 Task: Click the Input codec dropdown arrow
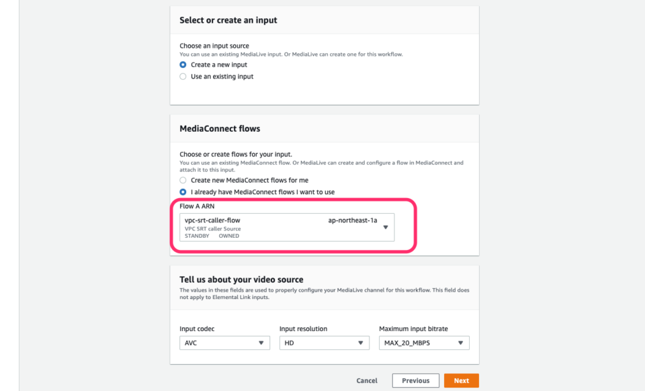(x=262, y=343)
